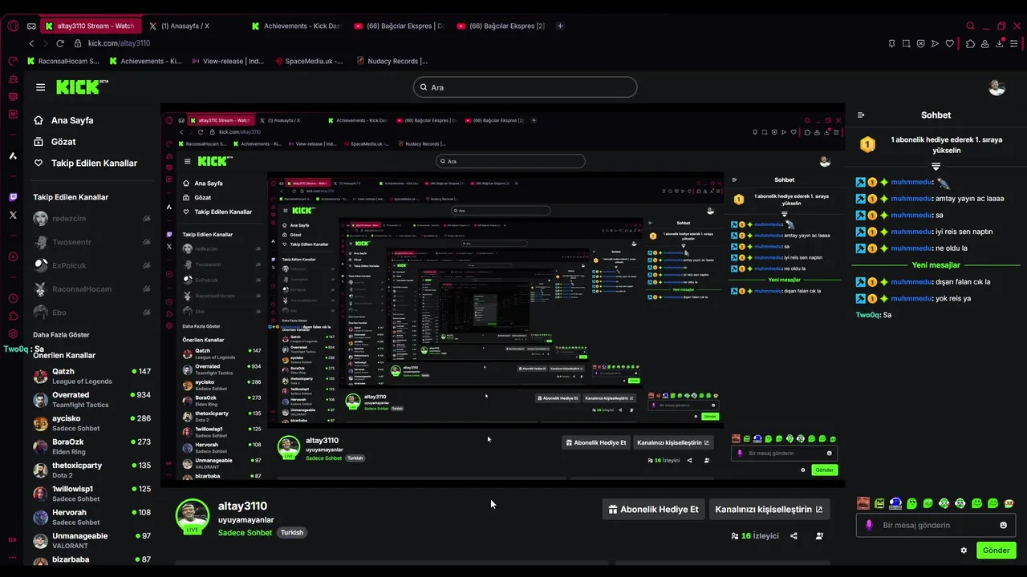Open the Kick hamburger menu
This screenshot has width=1027, height=577.
click(x=40, y=87)
